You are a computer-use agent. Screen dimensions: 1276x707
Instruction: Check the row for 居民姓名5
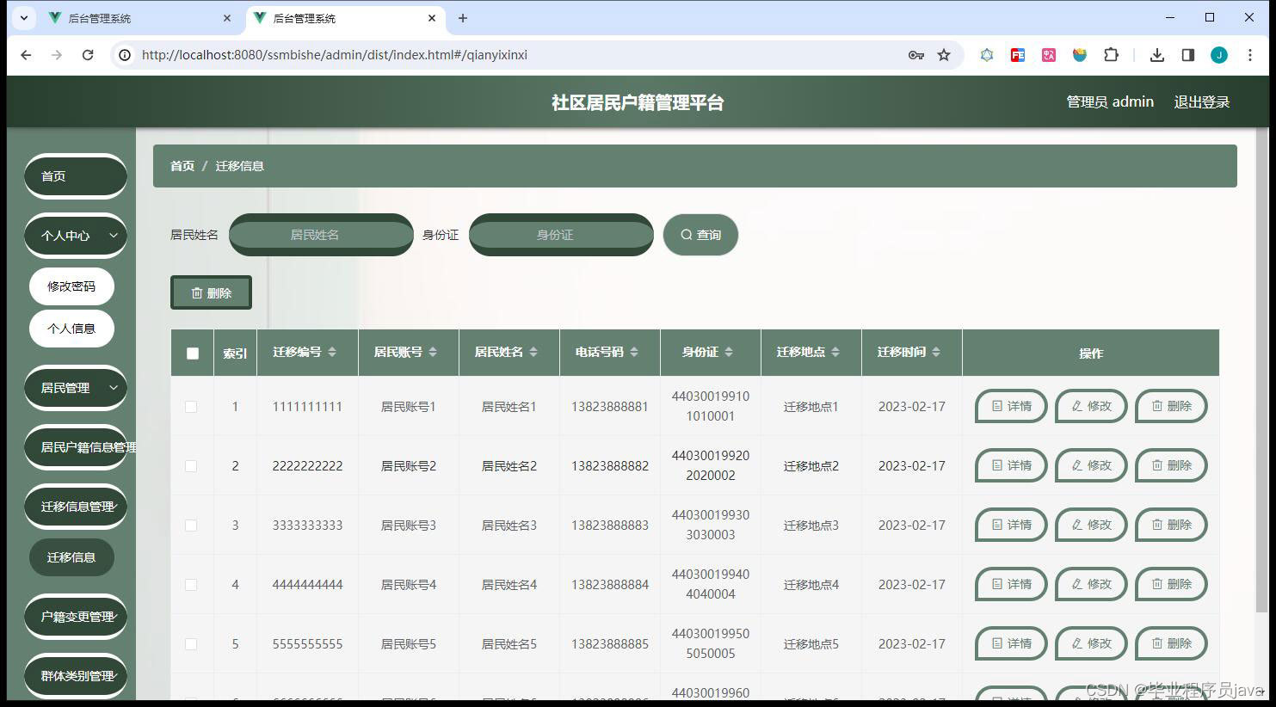(x=191, y=644)
